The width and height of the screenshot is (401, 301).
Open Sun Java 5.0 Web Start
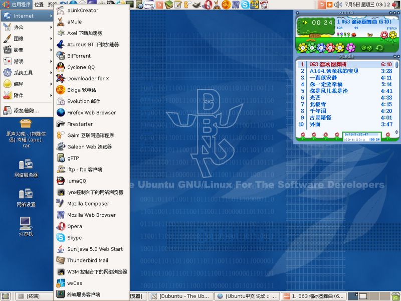pos(92,249)
